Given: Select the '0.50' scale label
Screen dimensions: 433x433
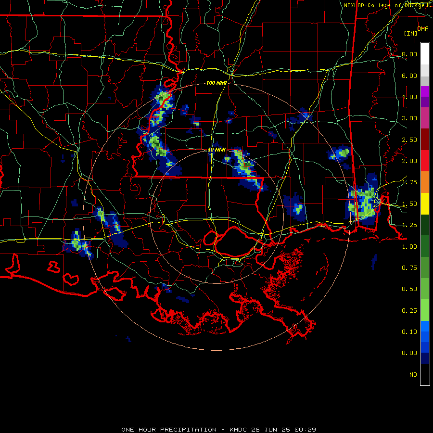Looking at the screenshot, I should 409,289.
